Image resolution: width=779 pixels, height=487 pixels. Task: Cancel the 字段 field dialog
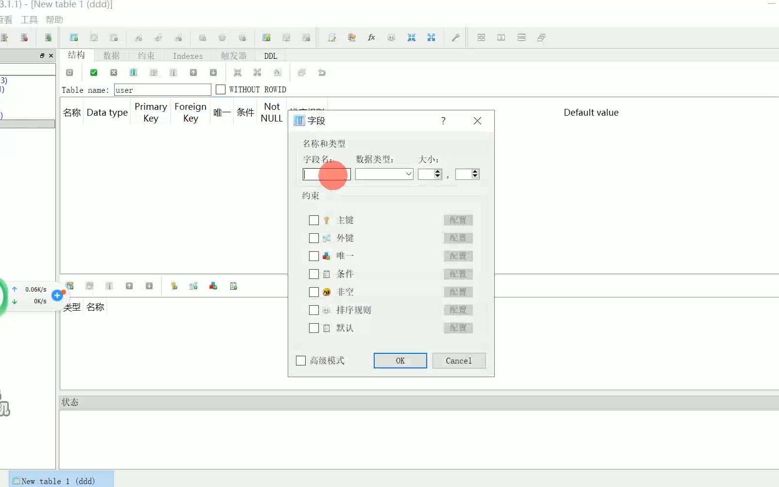tap(459, 361)
